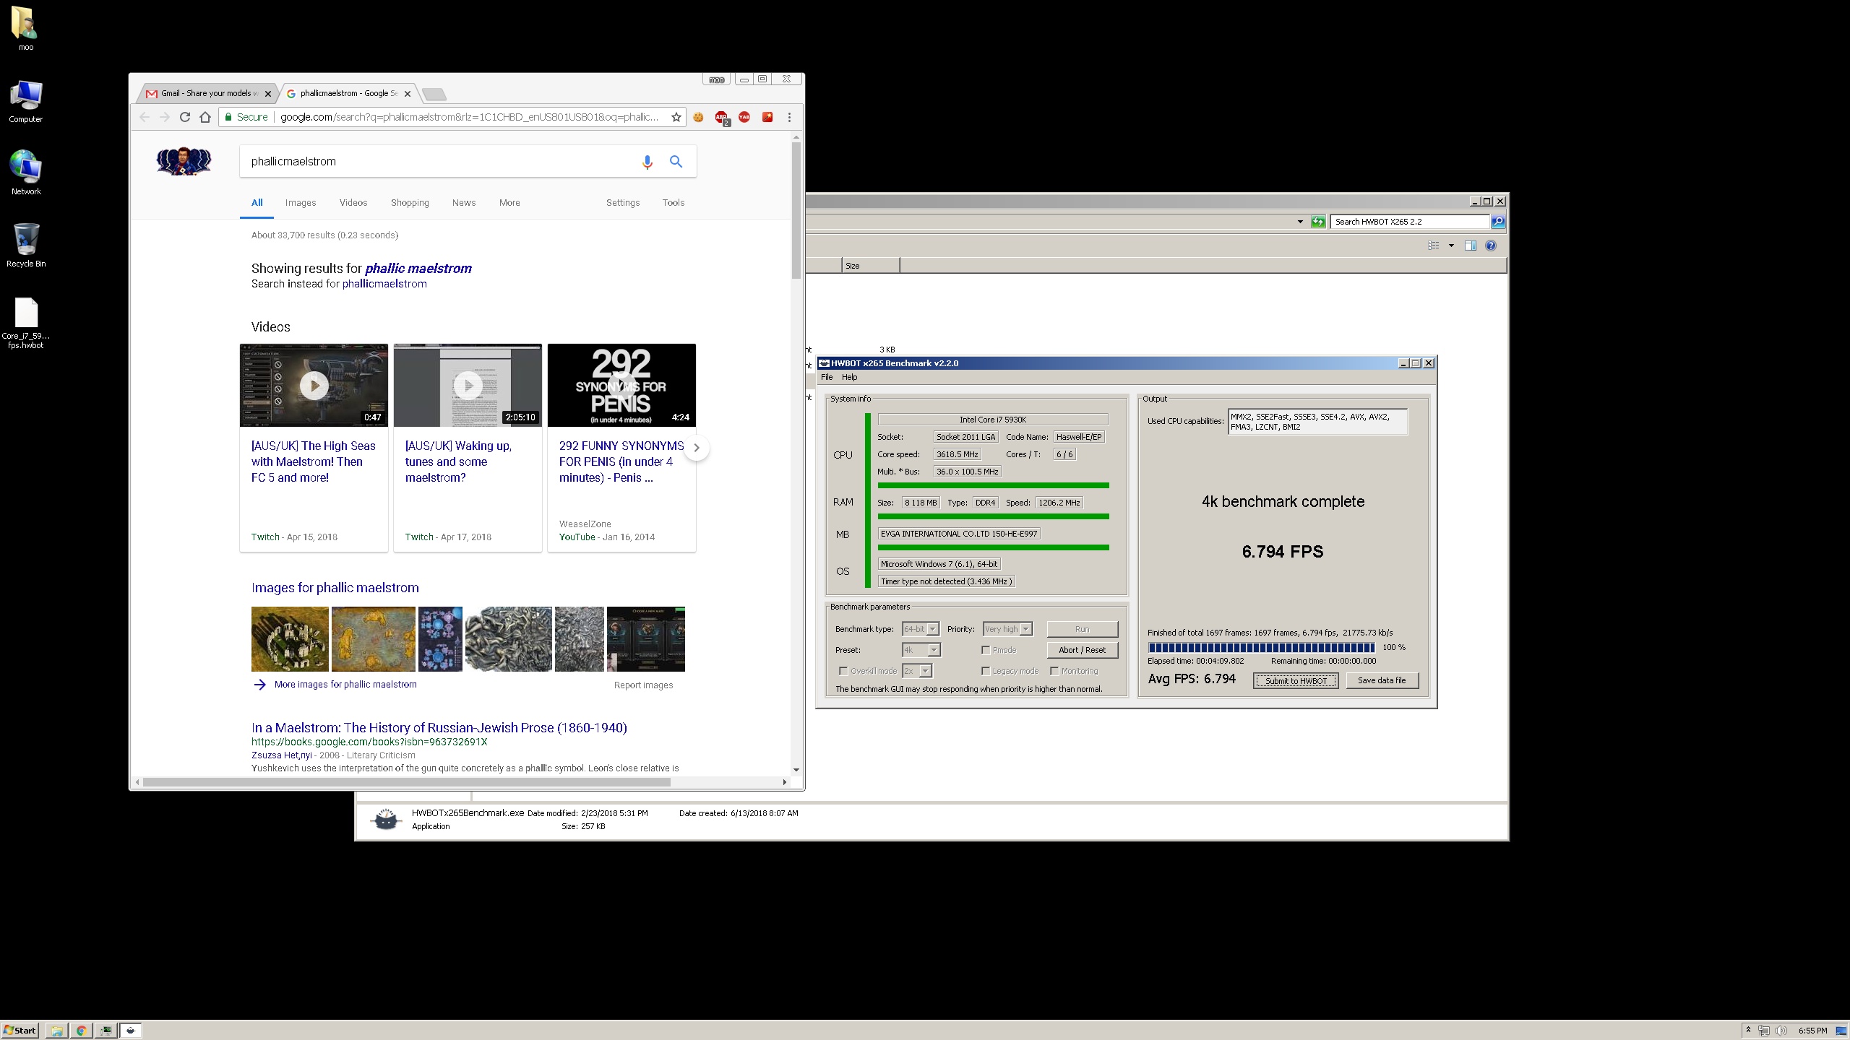Image resolution: width=1850 pixels, height=1040 pixels.
Task: Open the round red YAB extension icon
Action: (744, 117)
